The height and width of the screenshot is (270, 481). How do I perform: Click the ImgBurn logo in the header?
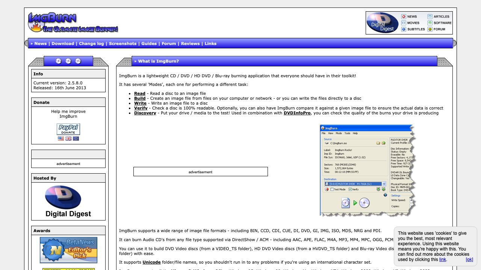point(73,22)
